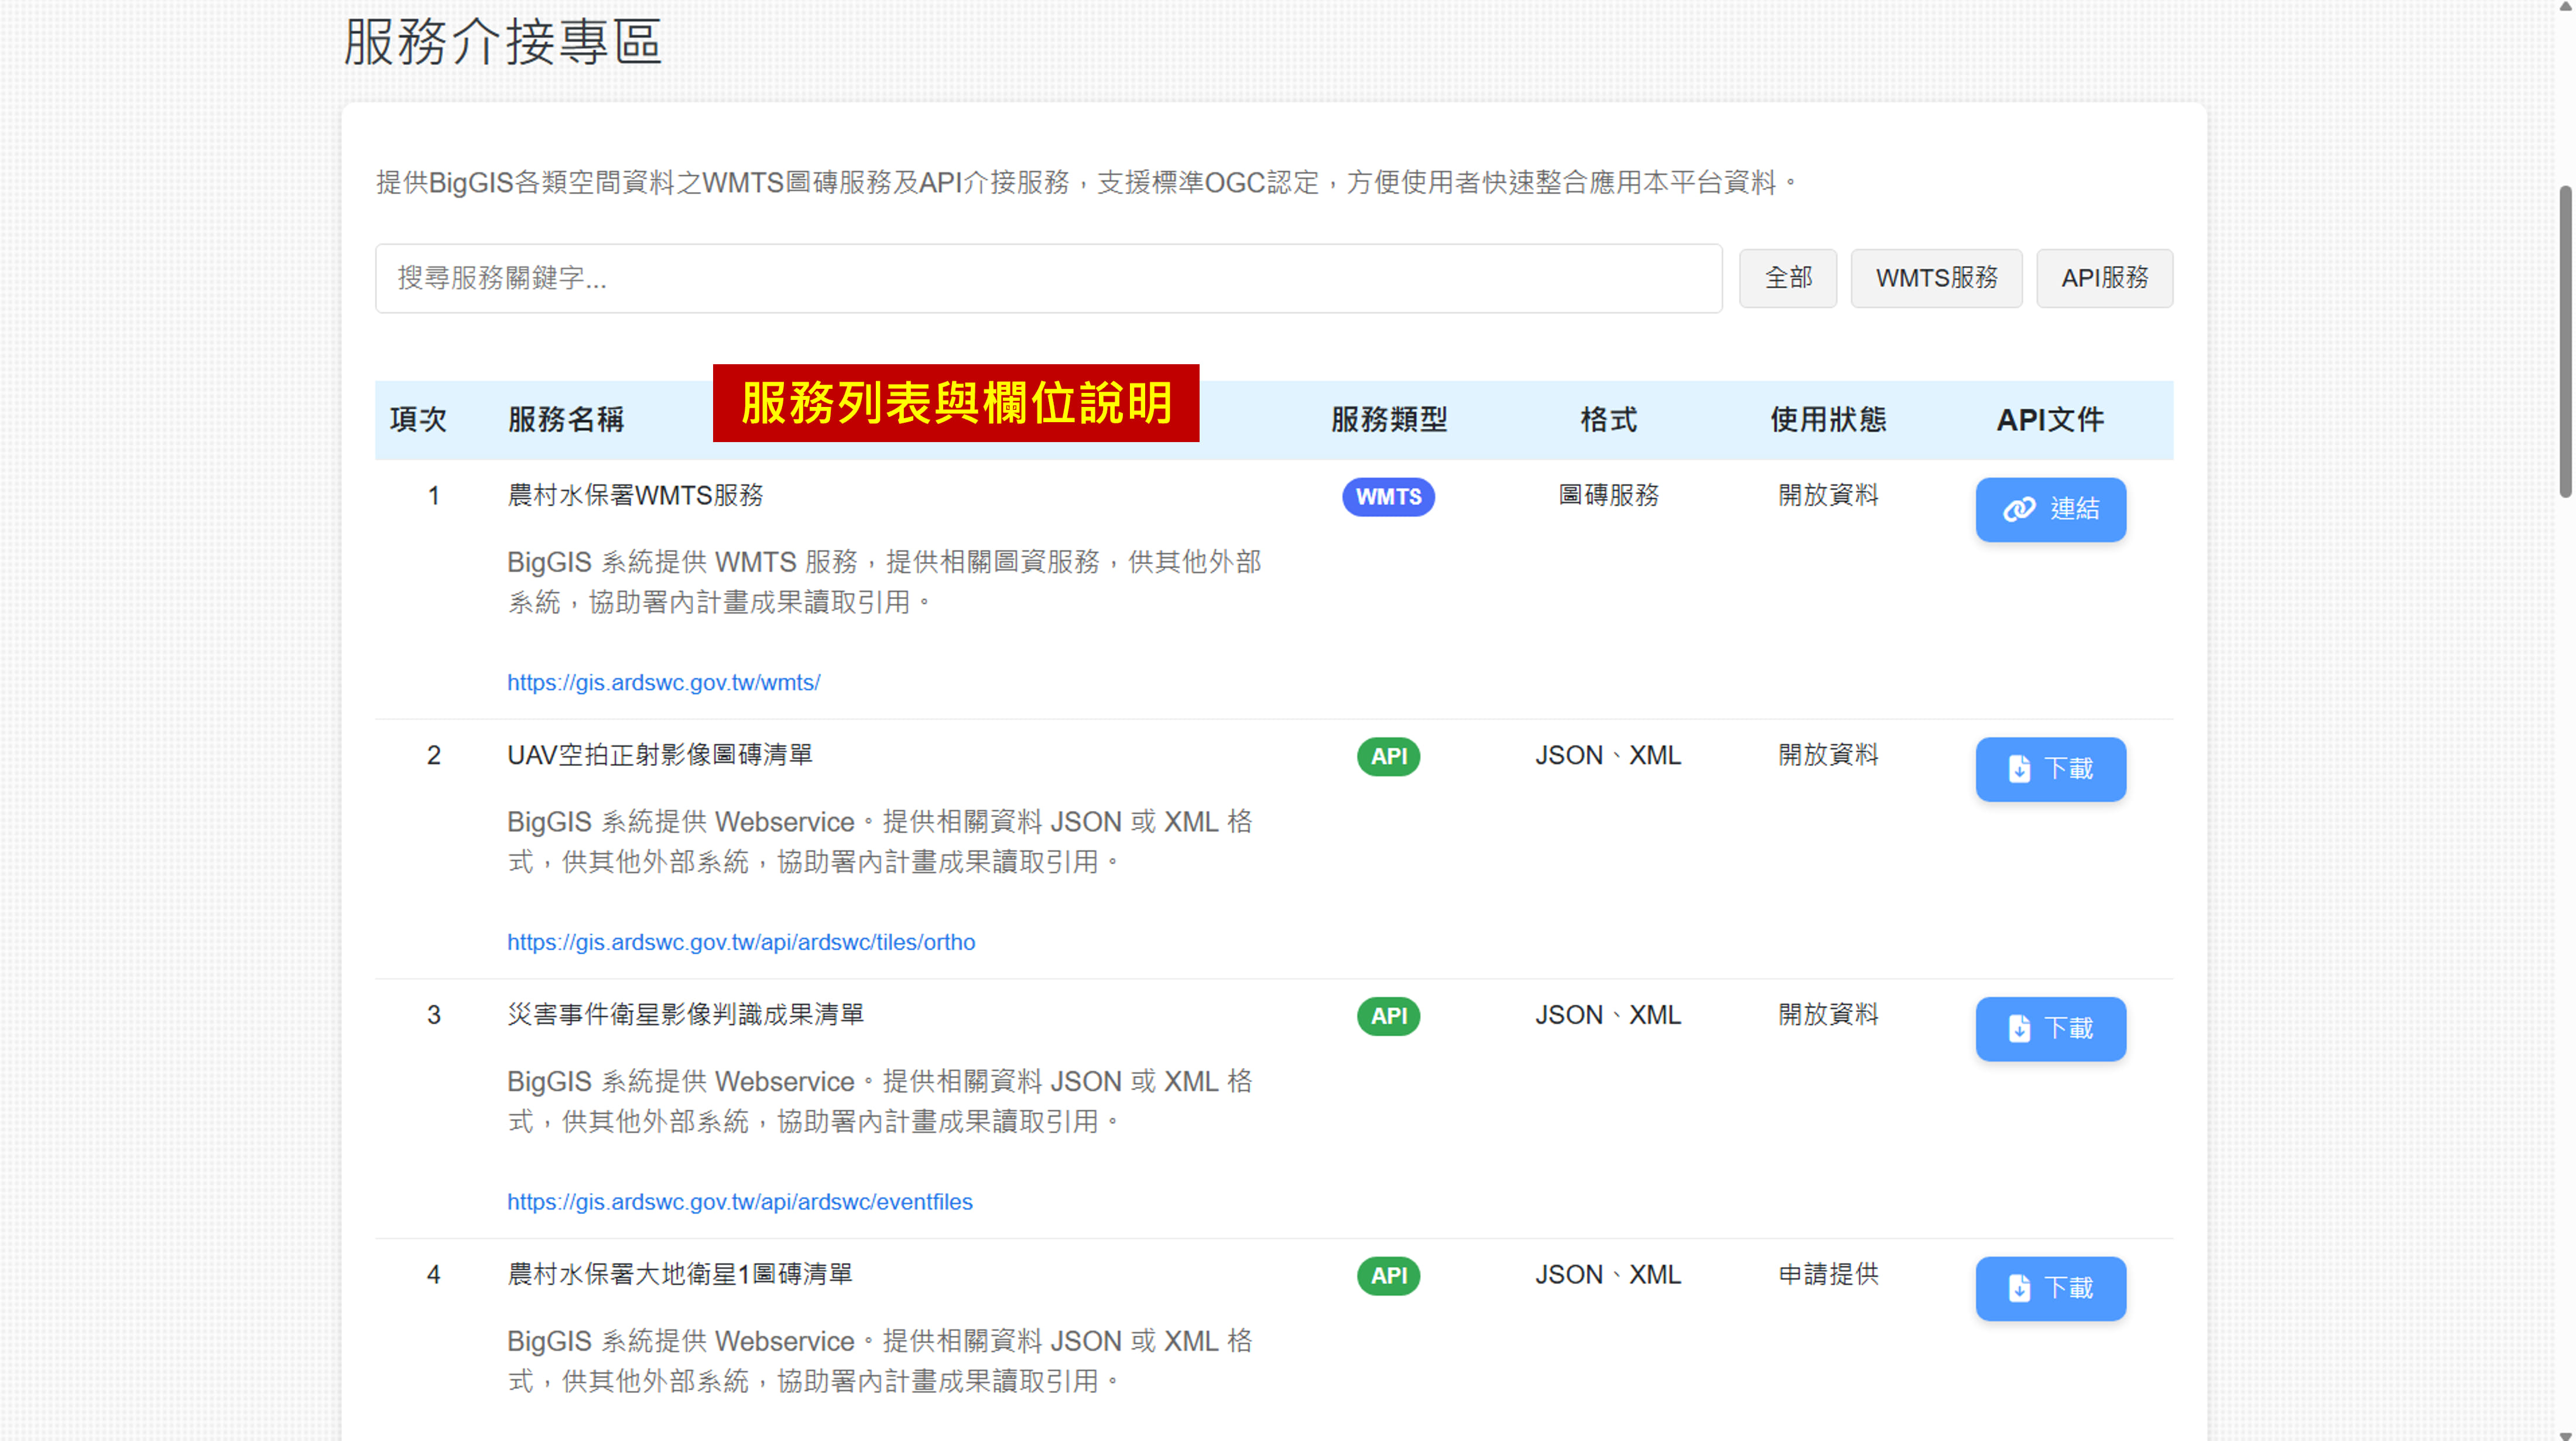Screen dimensions: 2576x1441
Task: Download API document for 大地衛星1 tile list
Action: (x=2049, y=1288)
